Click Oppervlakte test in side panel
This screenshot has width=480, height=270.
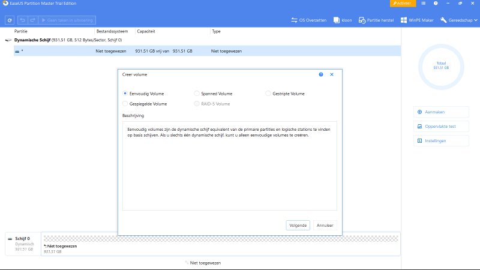coord(441,127)
